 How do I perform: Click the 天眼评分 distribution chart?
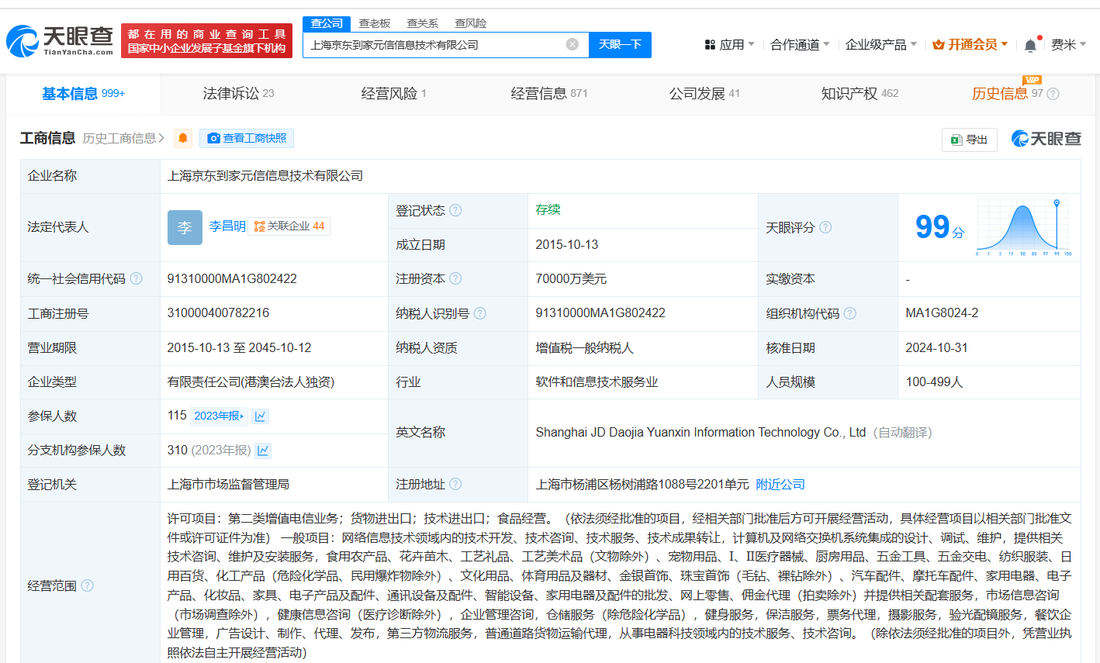point(1024,227)
